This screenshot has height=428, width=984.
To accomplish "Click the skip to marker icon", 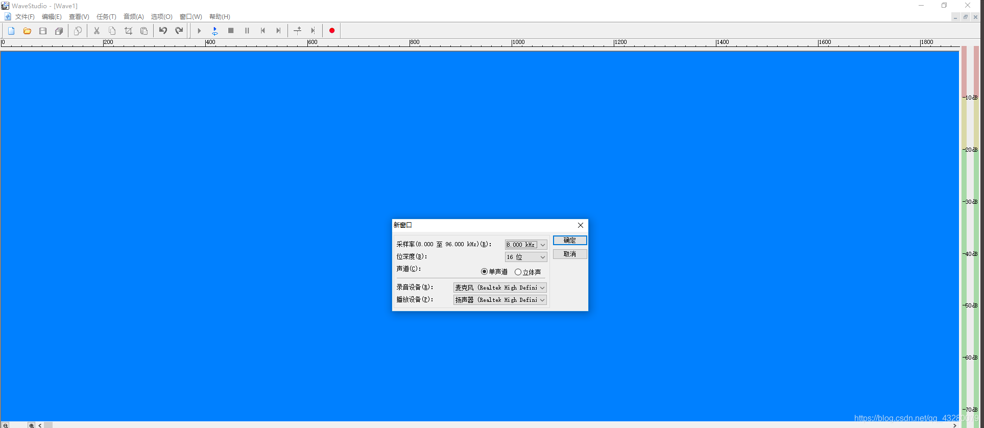I will [x=313, y=31].
